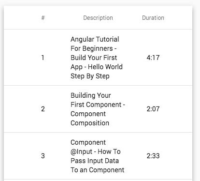Open the Component @Input lesson row

pyautogui.click(x=97, y=156)
